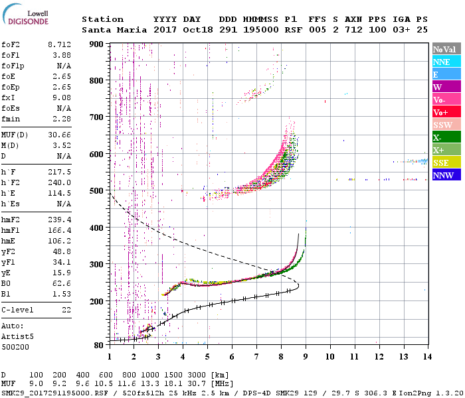Click the RSF program value in header
Screen dimensions: 465x398
[x=294, y=30]
